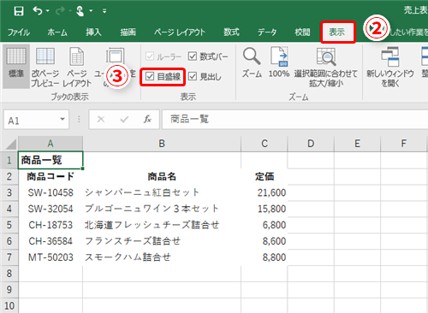Image resolution: width=428 pixels, height=313 pixels.
Task: Click the formula bar Enter checkmark icon
Action: [x=124, y=119]
